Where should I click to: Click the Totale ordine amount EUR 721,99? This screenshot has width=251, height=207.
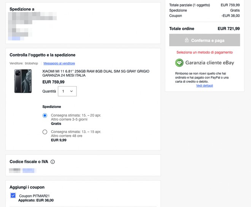[x=229, y=29]
